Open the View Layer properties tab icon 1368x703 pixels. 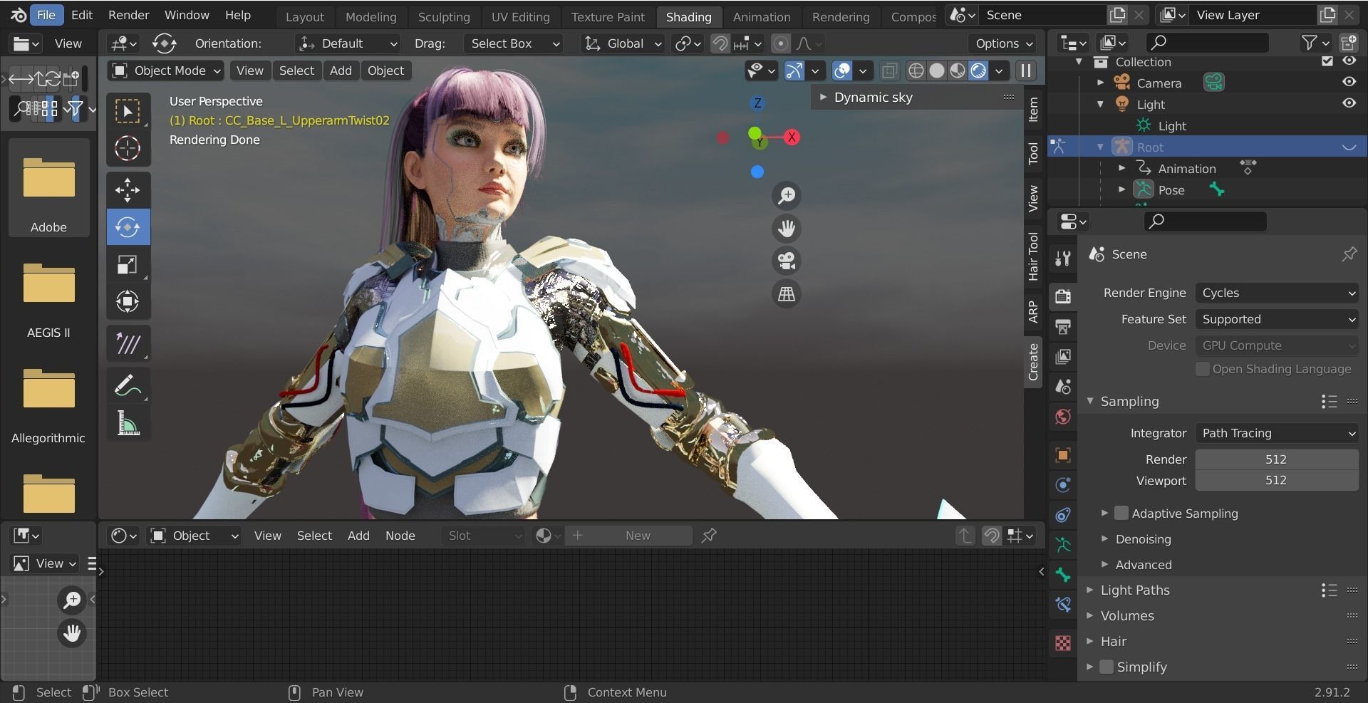(x=1063, y=356)
